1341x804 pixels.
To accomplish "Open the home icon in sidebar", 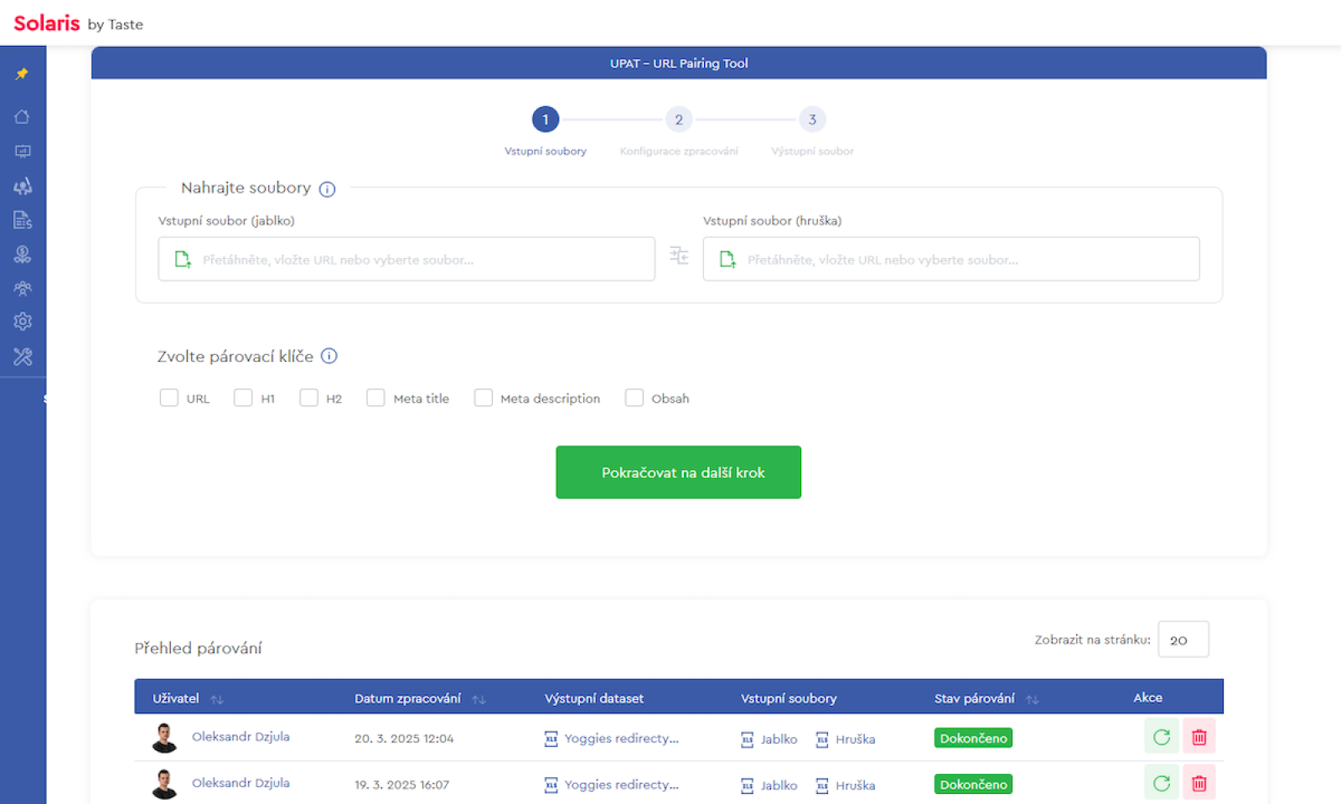I will coord(23,117).
